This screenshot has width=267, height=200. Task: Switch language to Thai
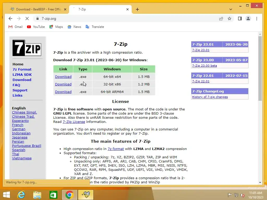pyautogui.click(x=15, y=154)
